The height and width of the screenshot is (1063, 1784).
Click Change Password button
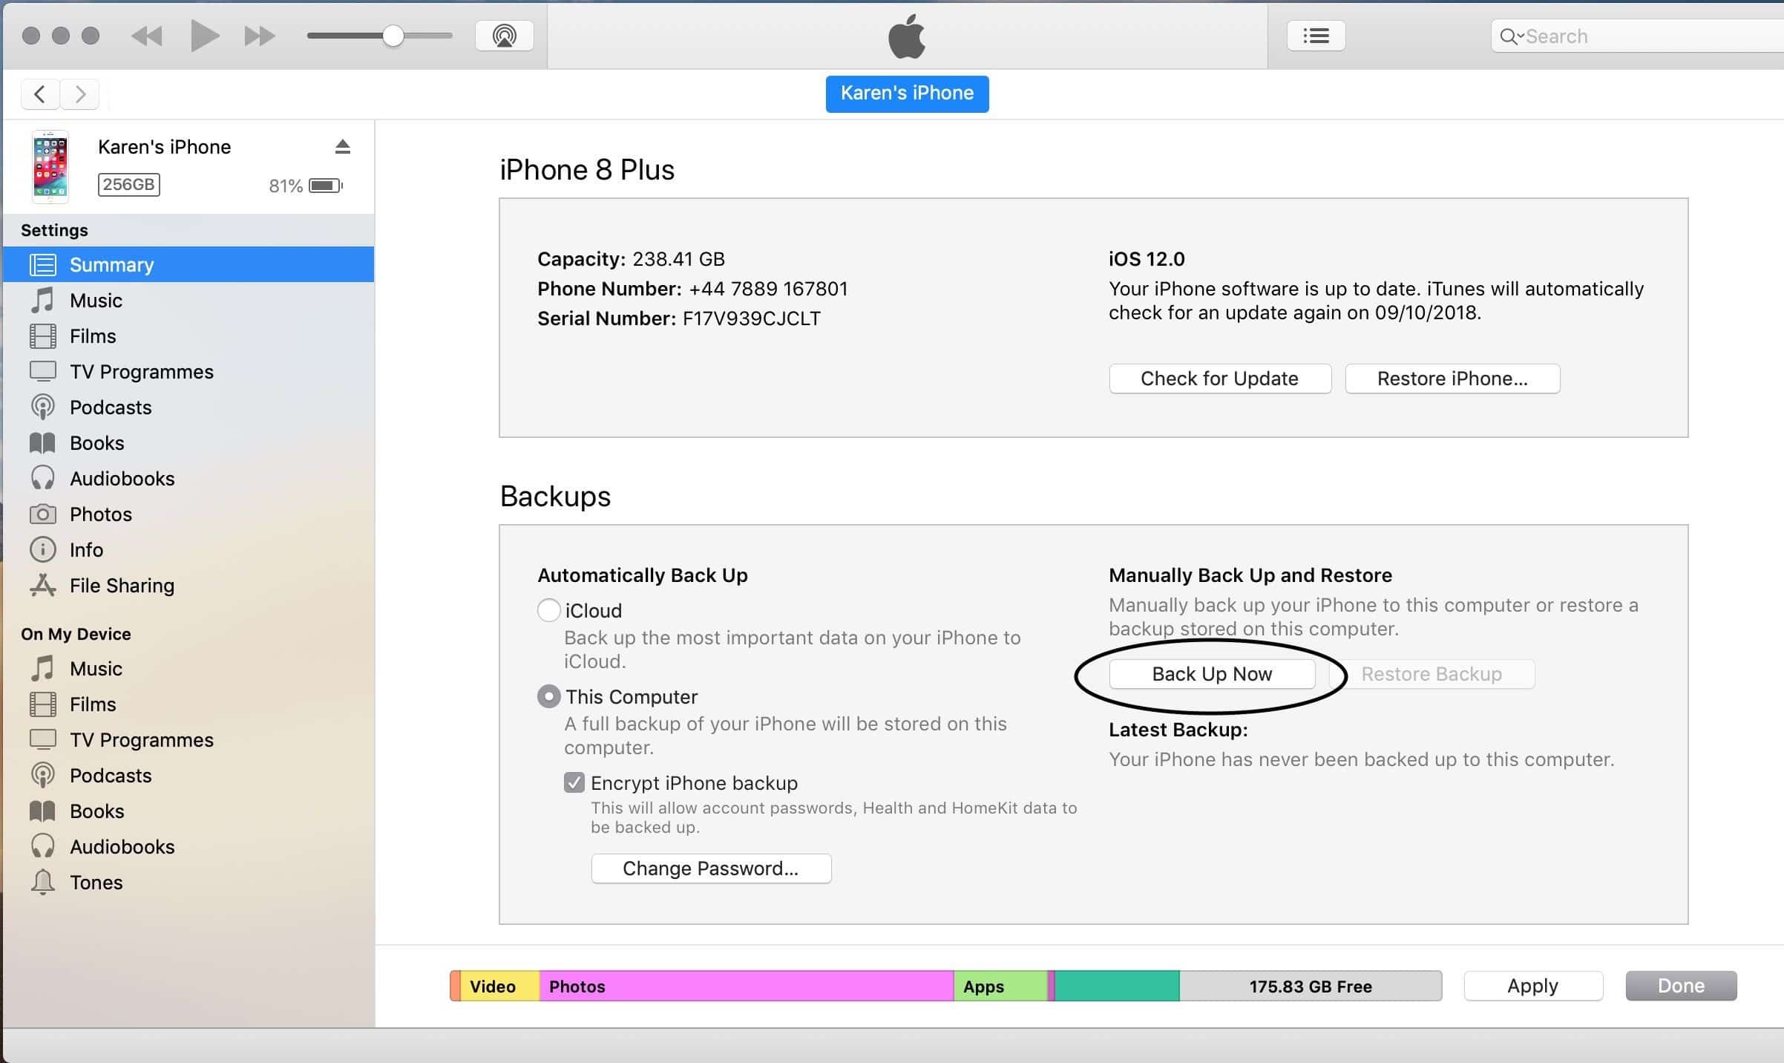tap(711, 867)
